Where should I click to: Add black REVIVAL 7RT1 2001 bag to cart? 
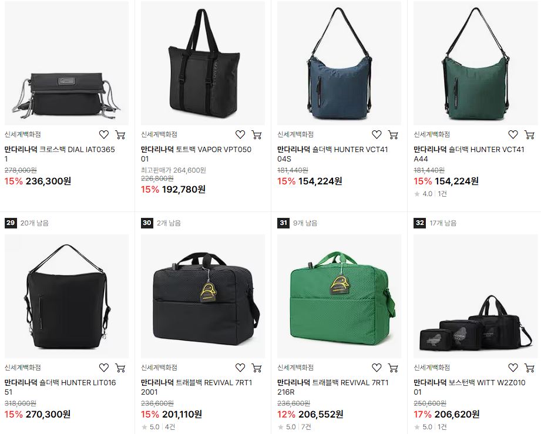click(x=256, y=368)
